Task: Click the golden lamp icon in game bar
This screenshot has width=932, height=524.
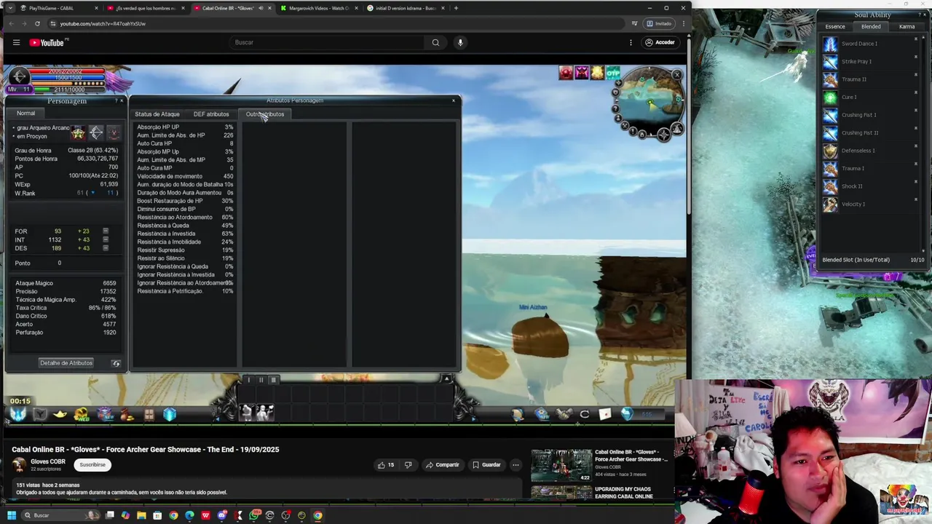Action: (x=60, y=415)
